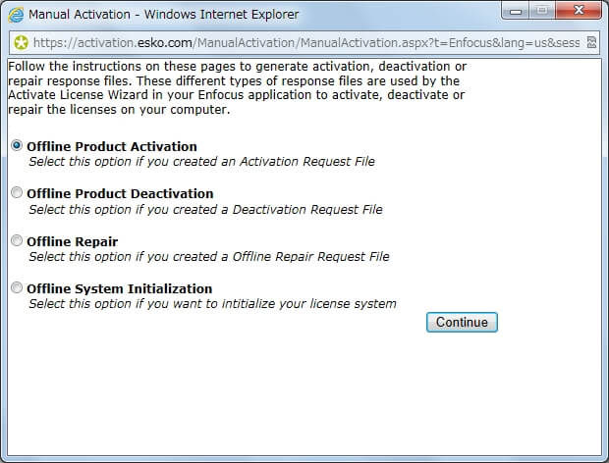Choose the Offline Repair radio option

coord(17,240)
